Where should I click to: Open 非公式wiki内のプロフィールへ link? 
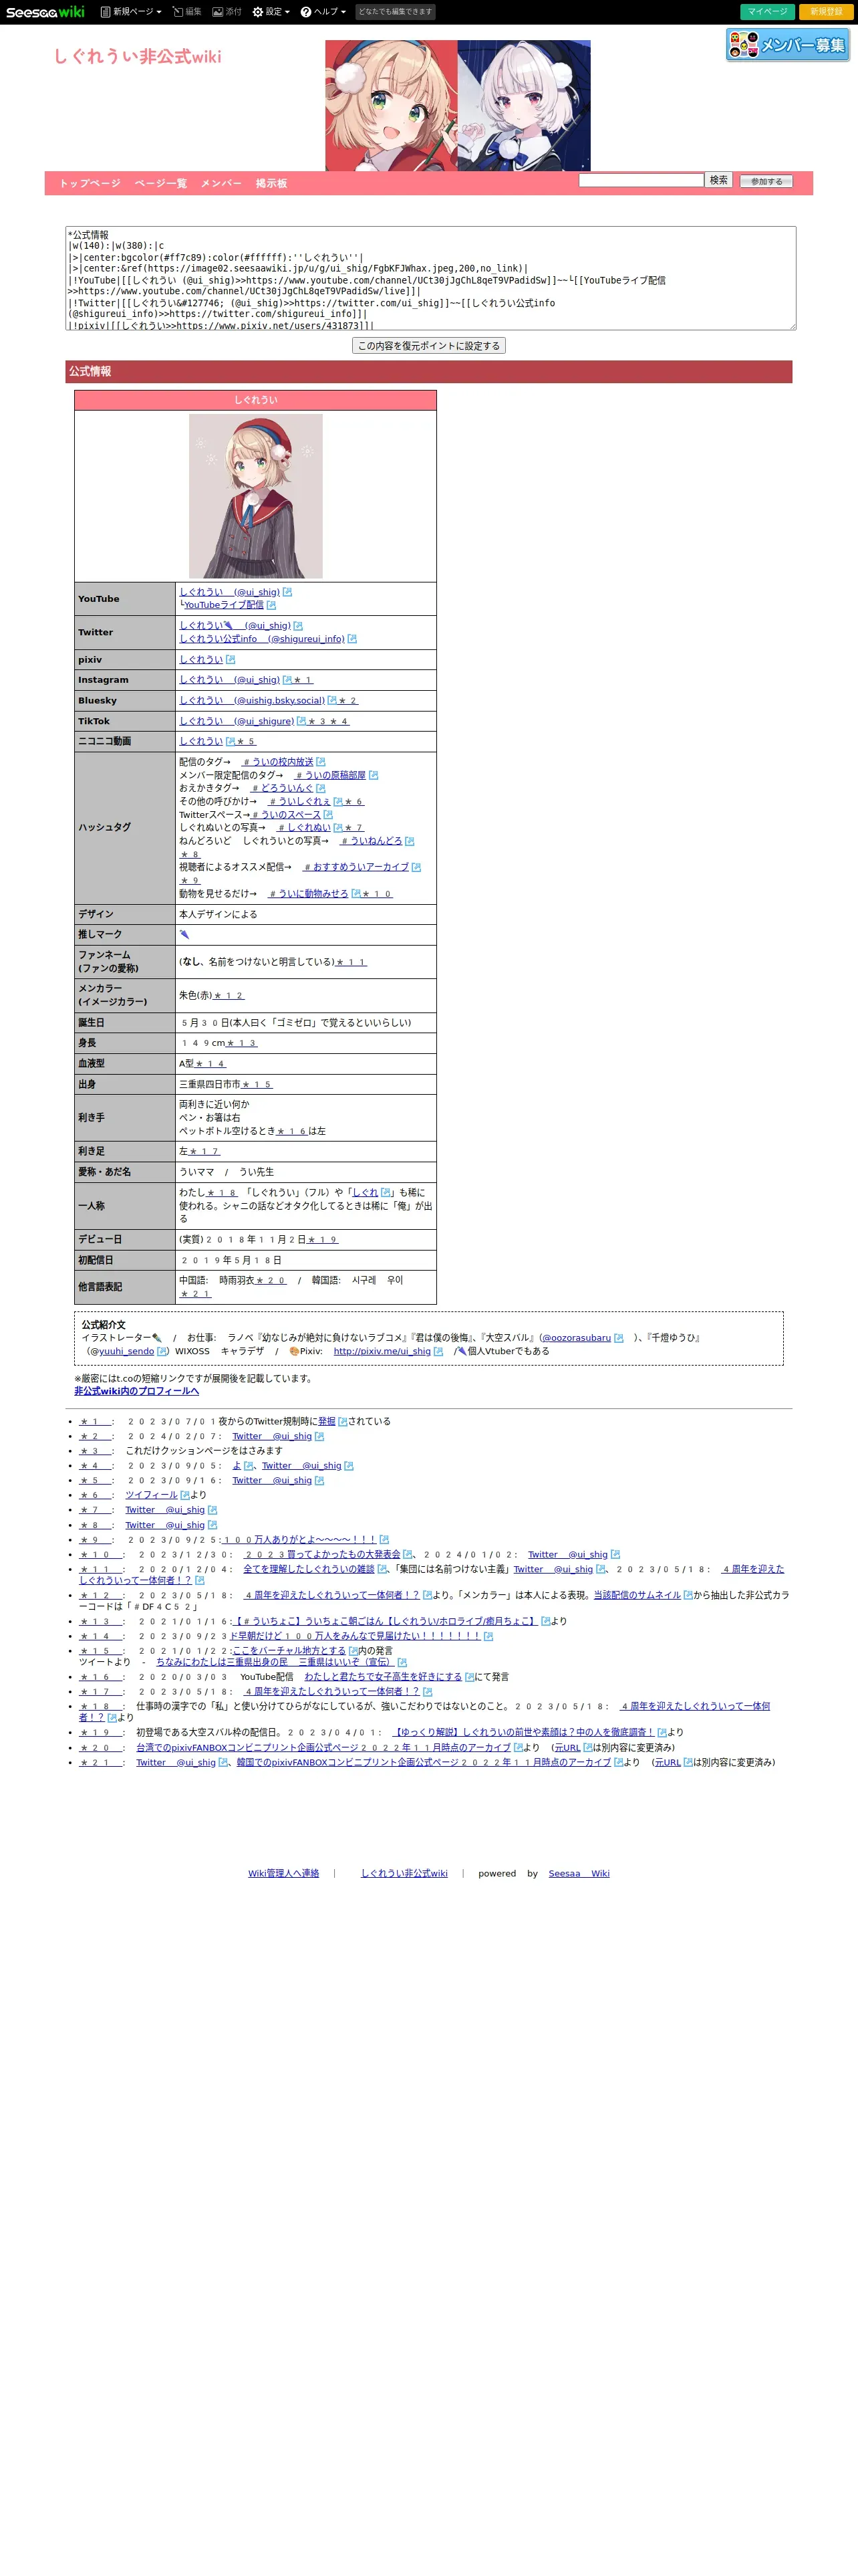[x=136, y=1391]
